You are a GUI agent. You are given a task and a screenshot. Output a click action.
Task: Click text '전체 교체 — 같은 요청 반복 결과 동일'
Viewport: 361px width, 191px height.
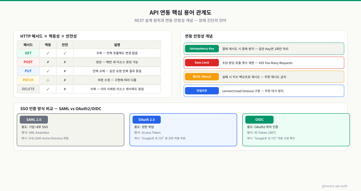[117, 71]
